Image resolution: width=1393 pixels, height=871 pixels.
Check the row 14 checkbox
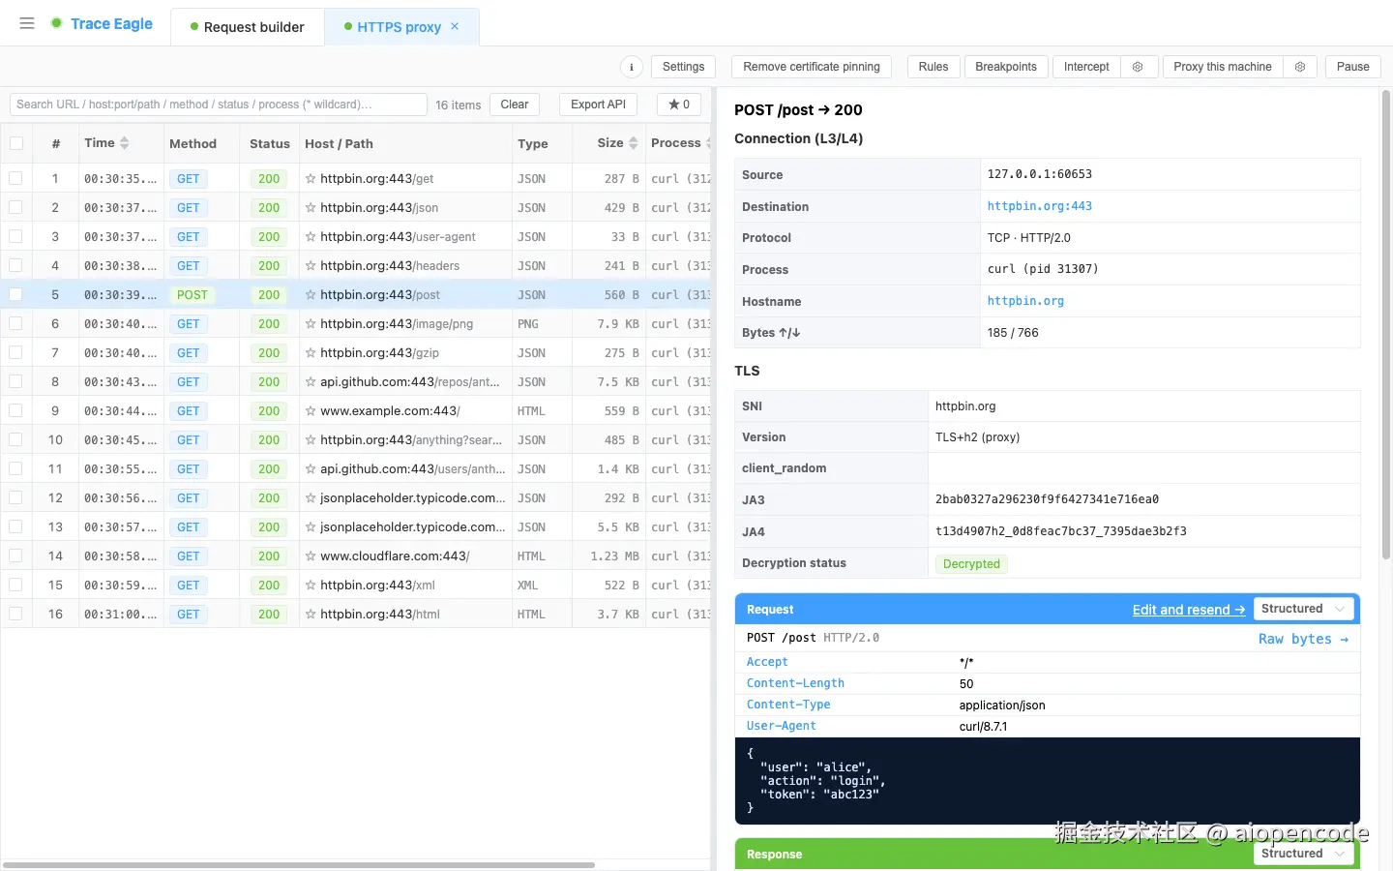click(x=15, y=556)
